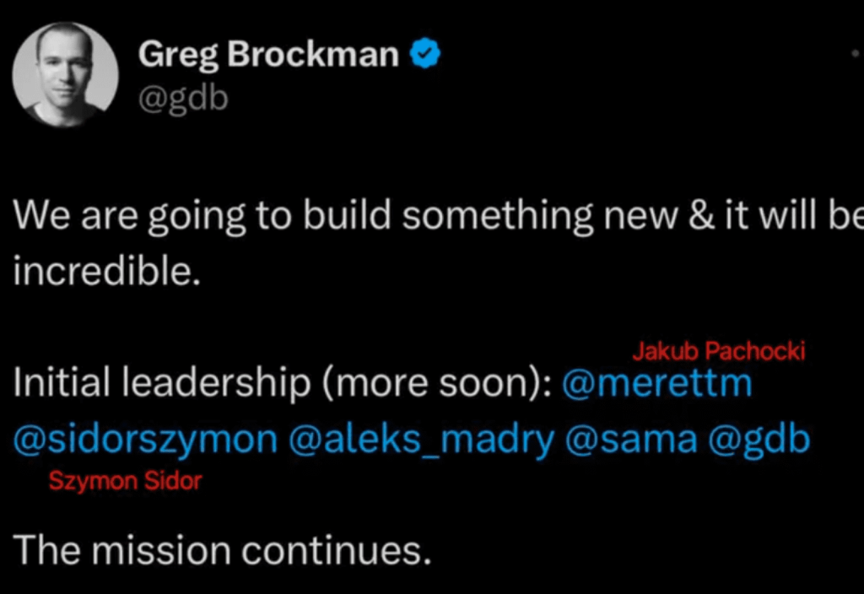The image size is (864, 594).
Task: Click the word "incredible."
Action: tap(107, 273)
